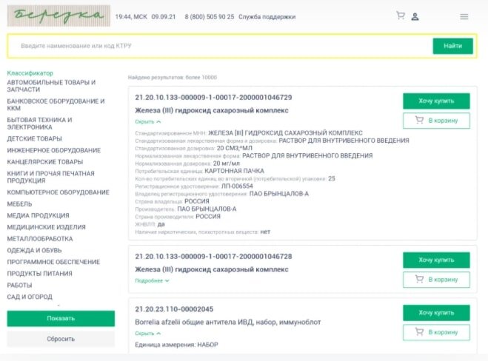Click the 20 мг/мл dosage value
This screenshot has width=488, height=361.
[227, 163]
